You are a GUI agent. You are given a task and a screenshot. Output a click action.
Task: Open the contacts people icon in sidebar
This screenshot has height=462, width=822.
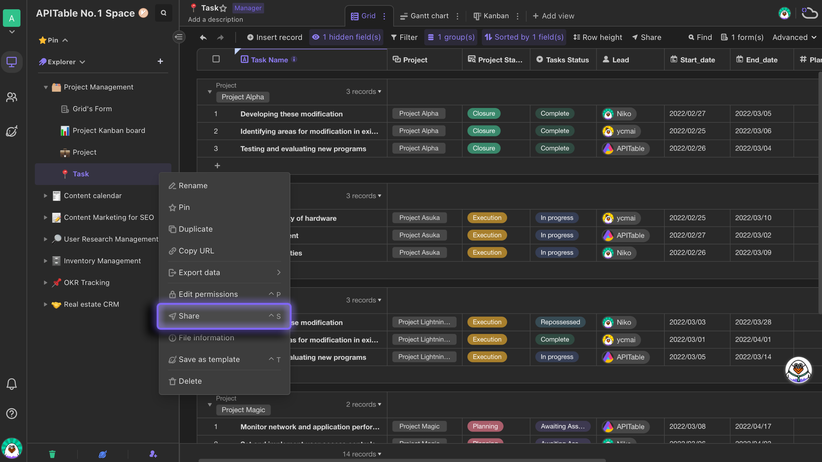[12, 97]
